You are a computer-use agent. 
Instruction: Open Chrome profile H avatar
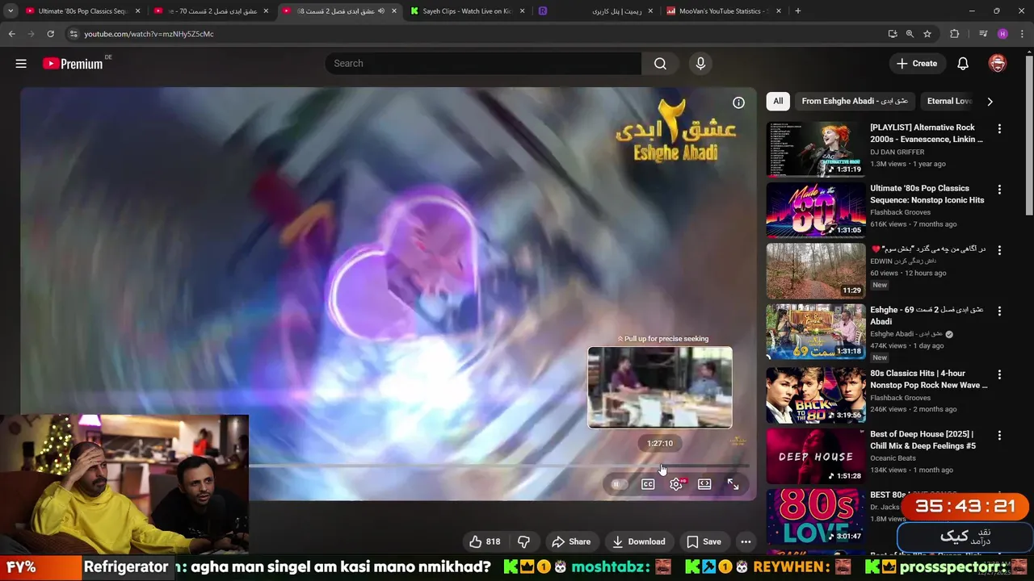pos(1002,34)
